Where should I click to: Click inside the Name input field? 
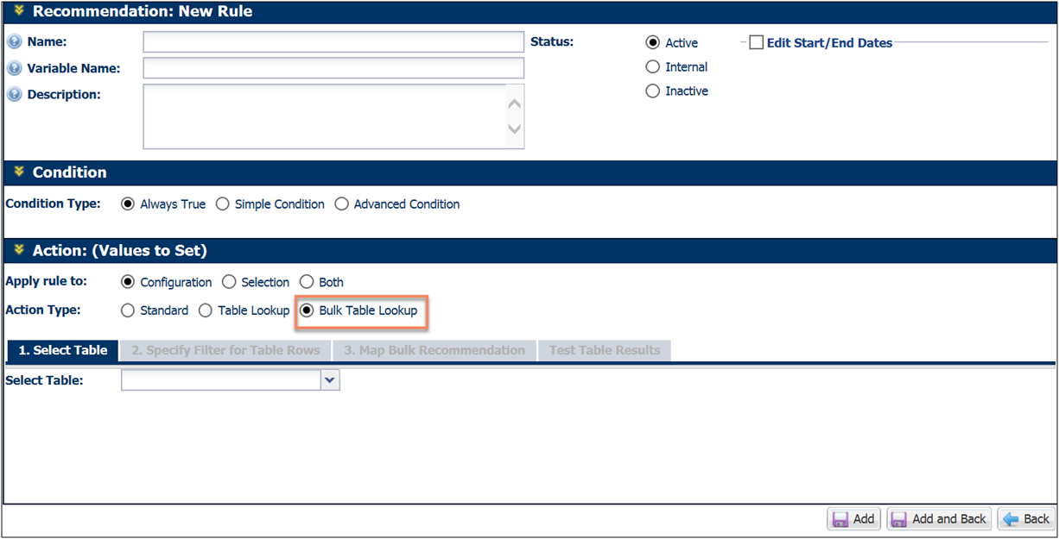pos(333,41)
